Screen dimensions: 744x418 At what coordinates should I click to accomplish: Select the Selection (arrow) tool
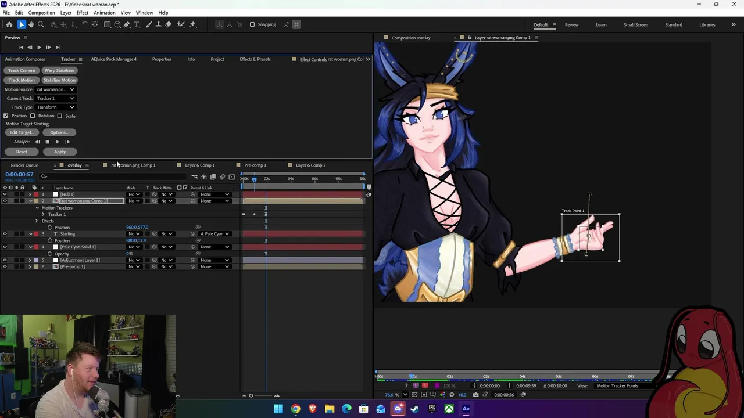click(x=22, y=24)
